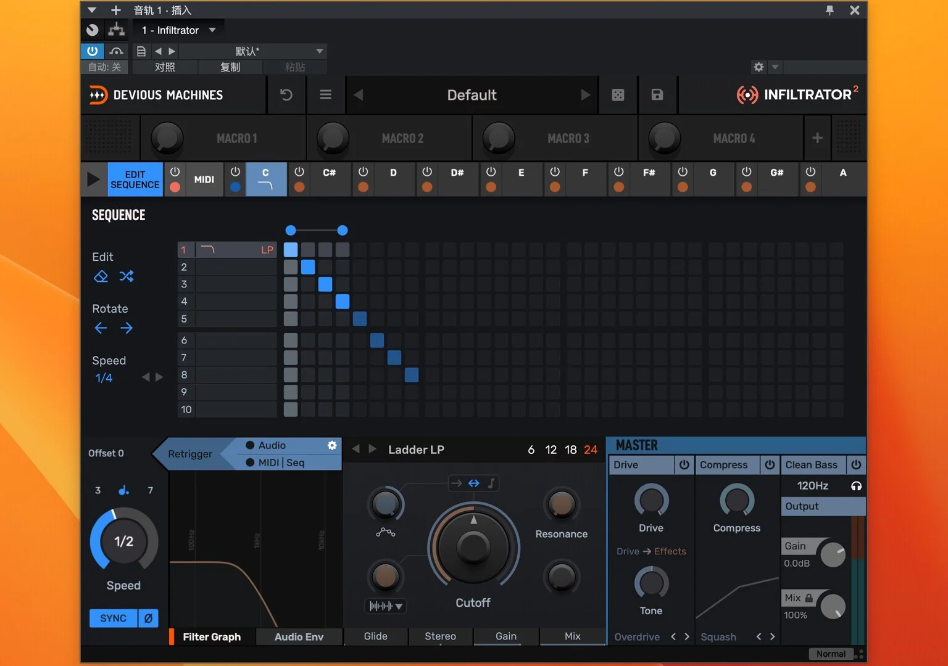Click the phase invert Ø button
This screenshot has width=948, height=666.
click(148, 618)
